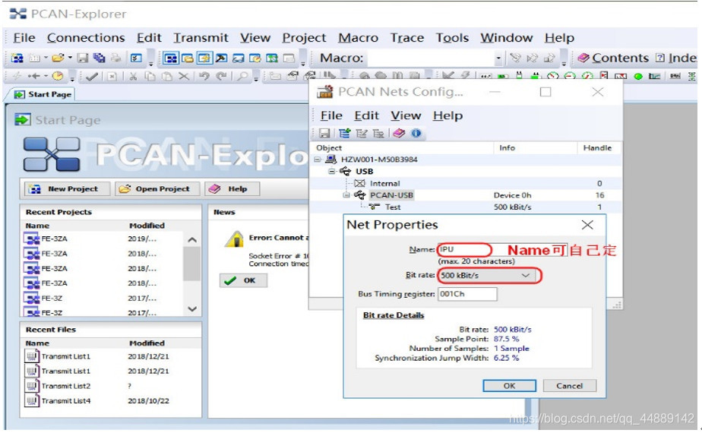
Task: Click the Print icon in main toolbar
Action: pyautogui.click(x=116, y=58)
